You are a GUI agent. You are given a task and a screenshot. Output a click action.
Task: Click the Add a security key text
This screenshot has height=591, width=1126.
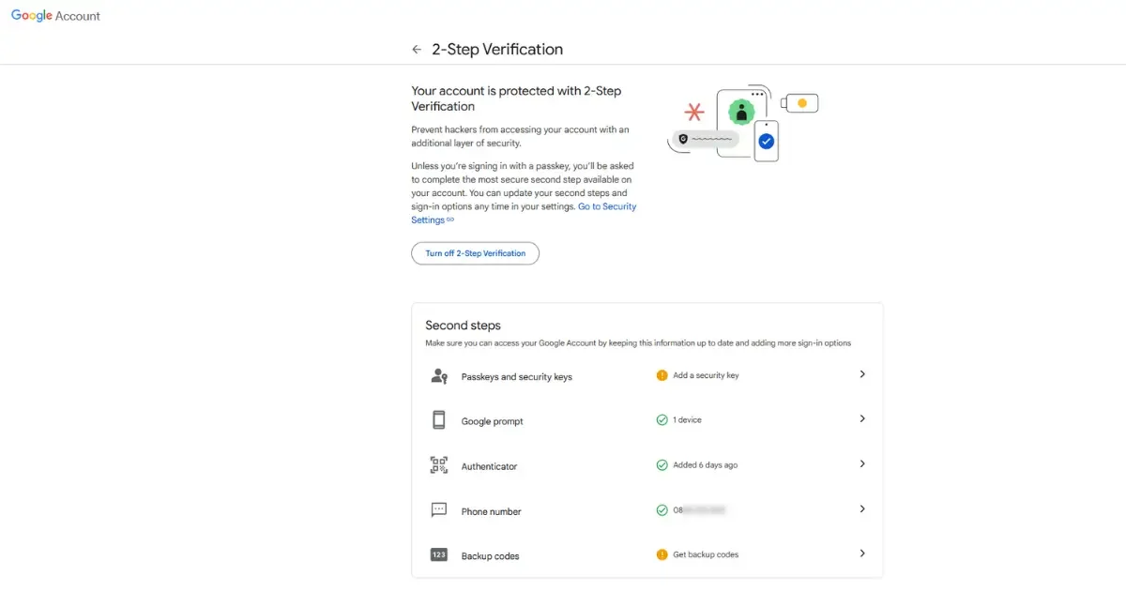coord(706,375)
